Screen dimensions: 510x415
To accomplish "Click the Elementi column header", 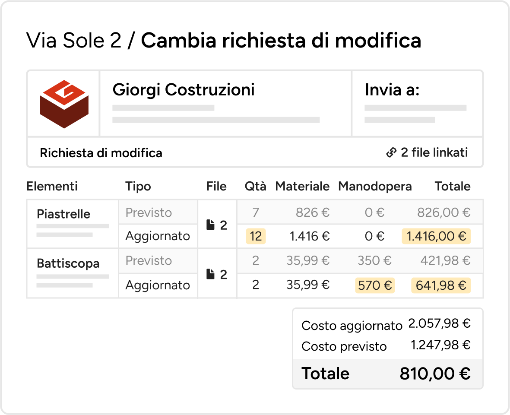I will (52, 186).
